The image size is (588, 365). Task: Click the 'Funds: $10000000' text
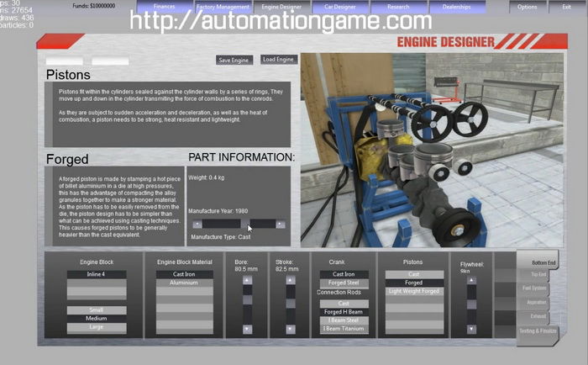tap(94, 6)
